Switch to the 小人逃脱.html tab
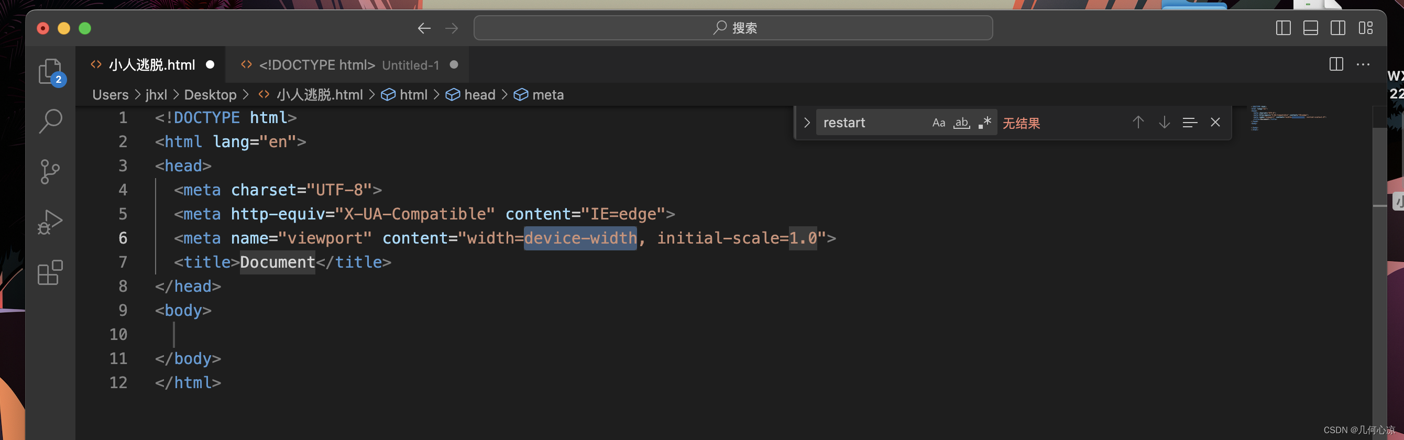1404x440 pixels. 151,65
